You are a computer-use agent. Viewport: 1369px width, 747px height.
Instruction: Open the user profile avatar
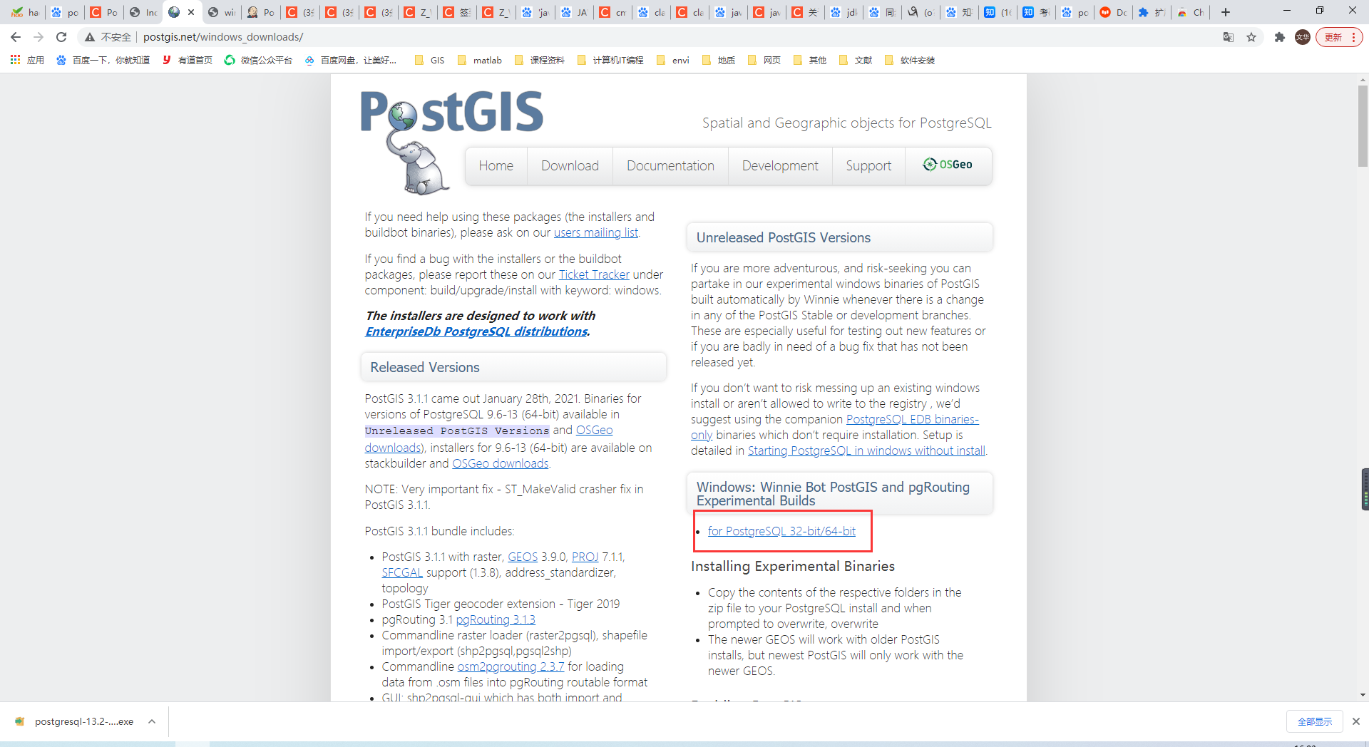point(1303,37)
